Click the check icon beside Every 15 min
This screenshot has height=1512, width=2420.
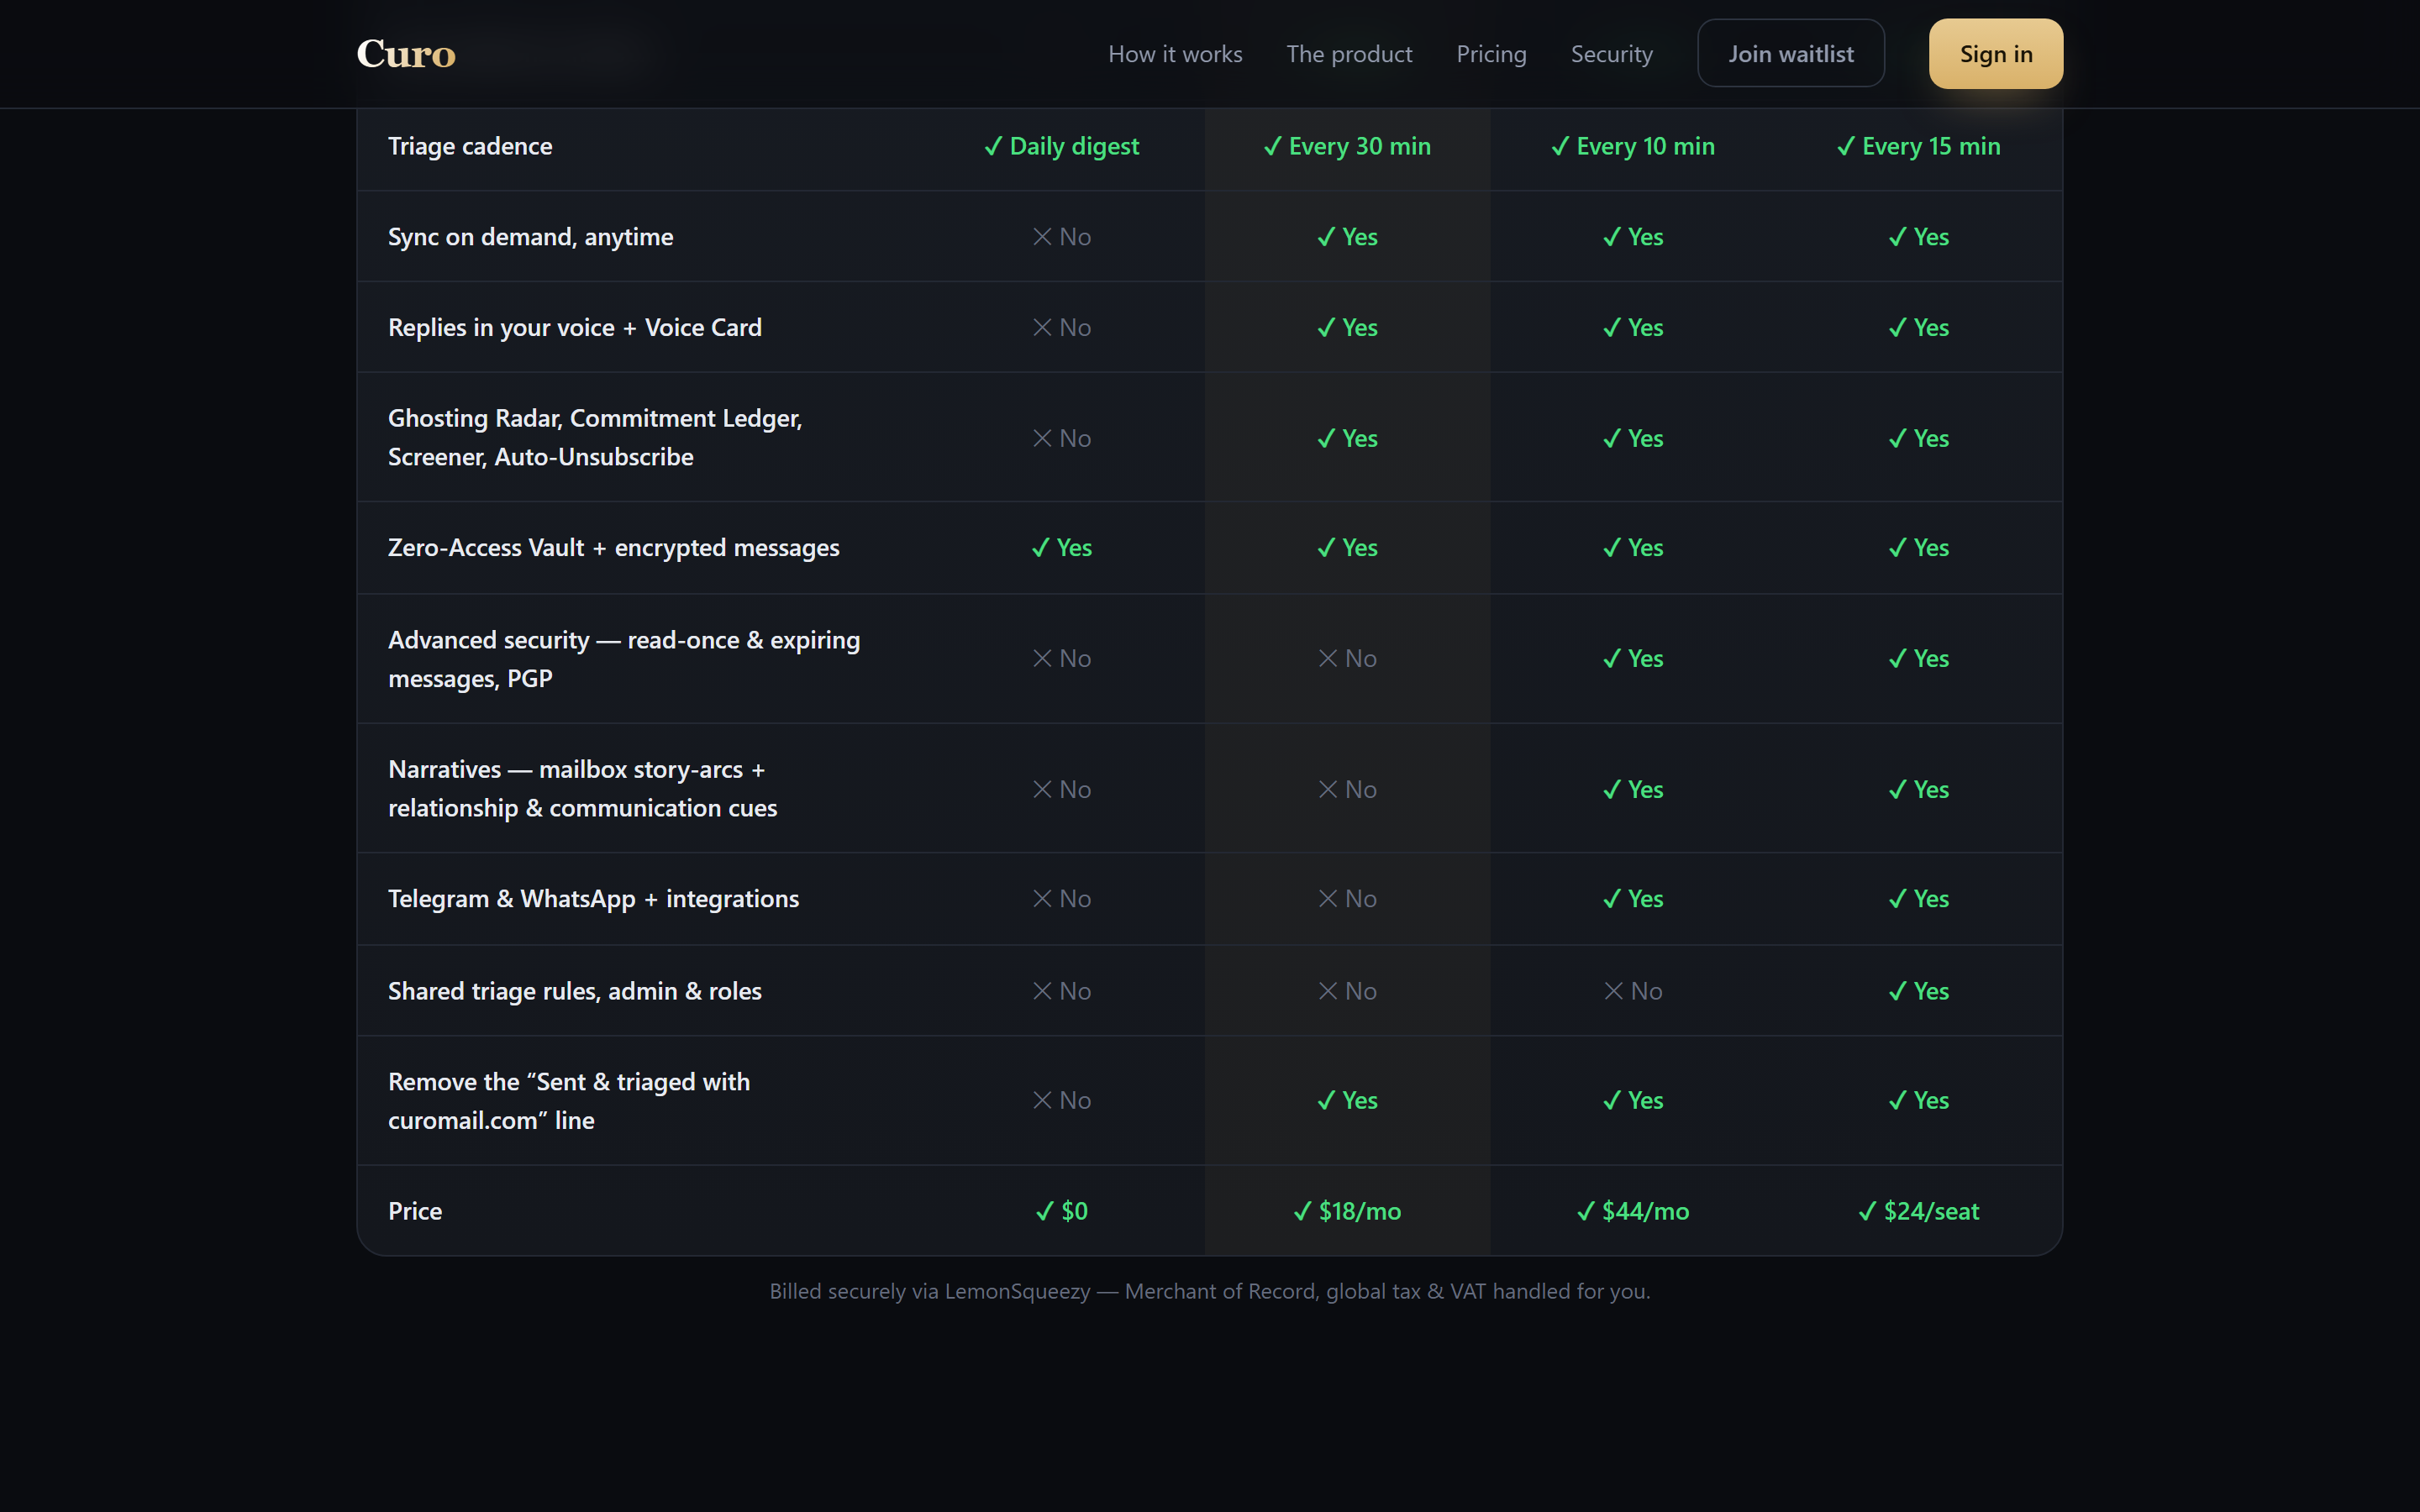(1845, 146)
